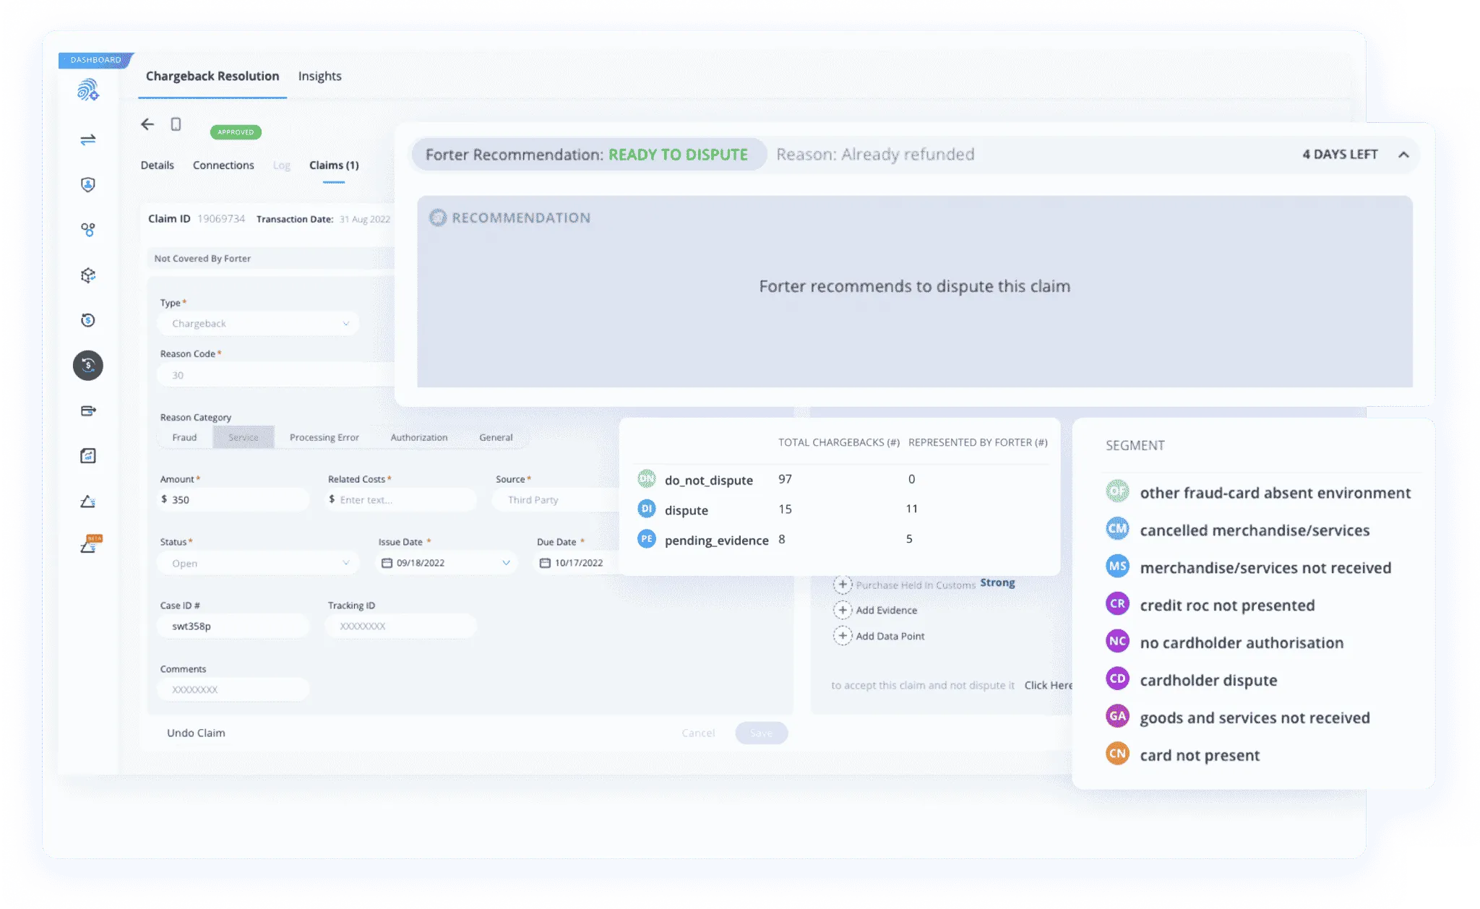Screen dimensions: 1480x909
Task: Go back with the left arrow icon
Action: [147, 124]
